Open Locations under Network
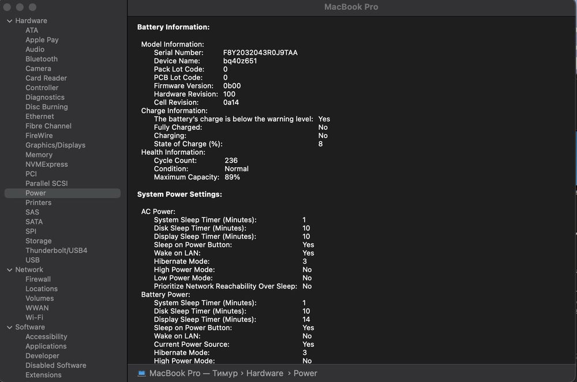This screenshot has height=382, width=577. point(42,289)
